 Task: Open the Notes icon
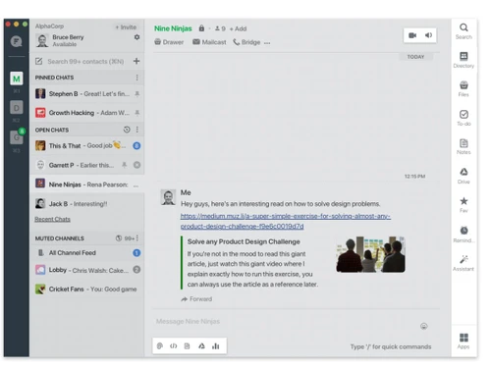464,143
